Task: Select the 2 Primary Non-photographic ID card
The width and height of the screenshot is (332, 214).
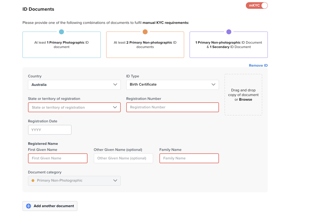Action: click(x=145, y=45)
